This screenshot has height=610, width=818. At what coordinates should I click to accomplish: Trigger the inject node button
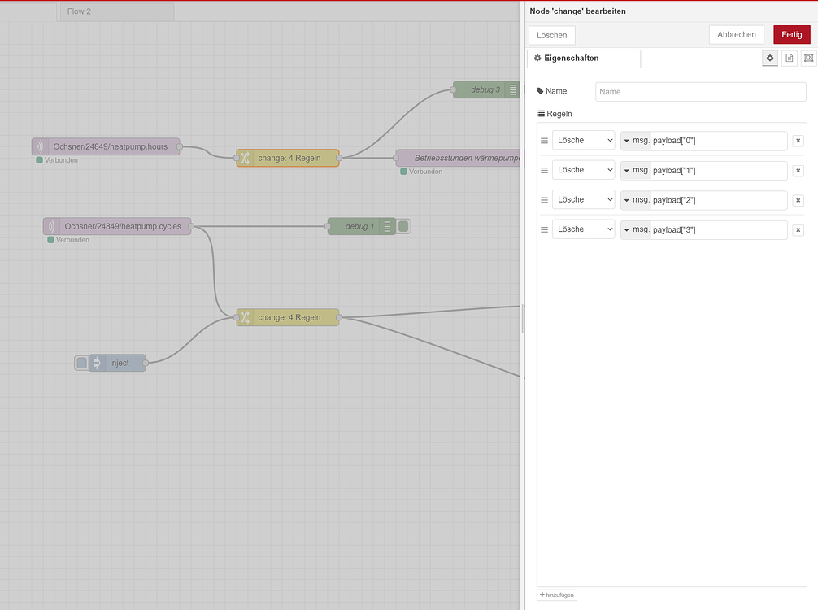(81, 363)
